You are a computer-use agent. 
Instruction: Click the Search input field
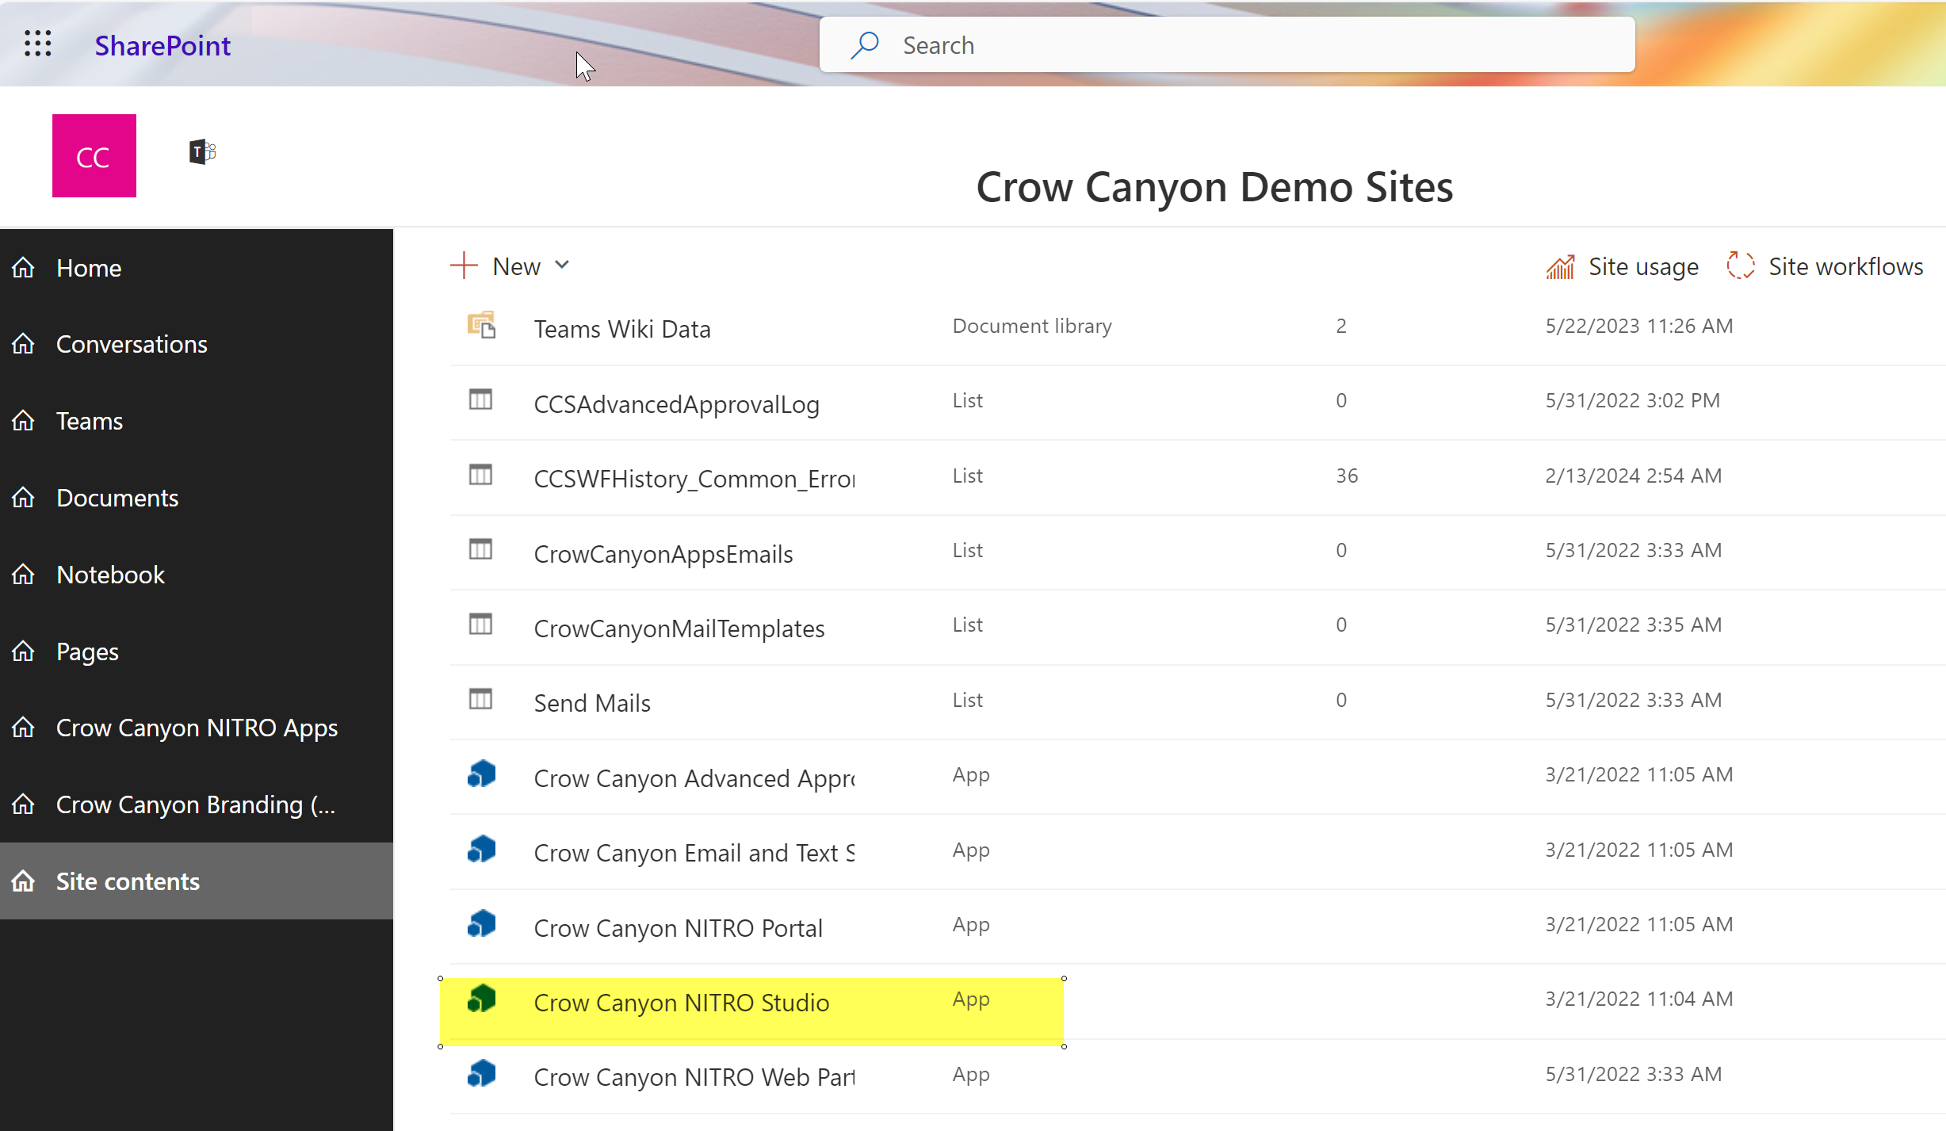(x=1228, y=44)
